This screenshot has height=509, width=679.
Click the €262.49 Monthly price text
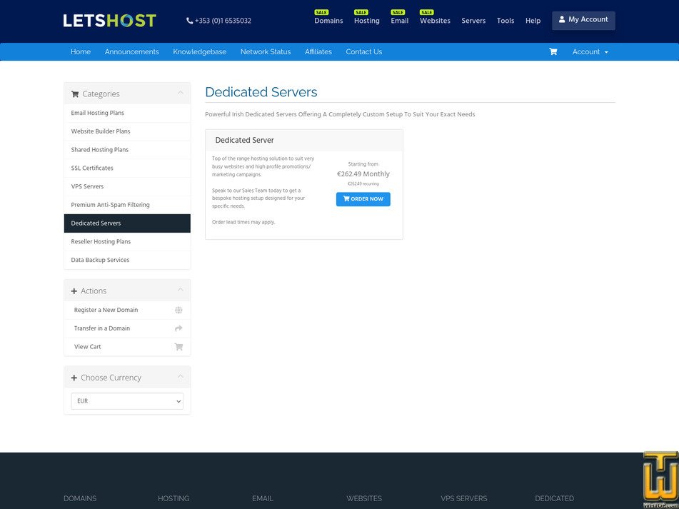click(363, 174)
